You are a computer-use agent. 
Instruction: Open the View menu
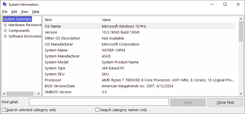point(25,12)
